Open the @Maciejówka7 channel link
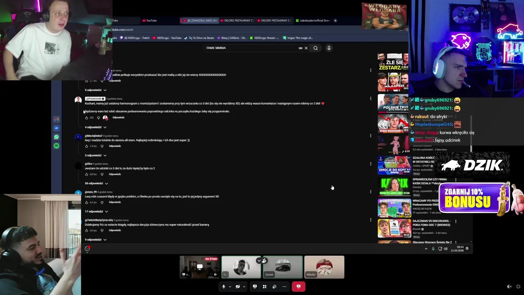This screenshot has height=295, width=524. coord(93,136)
